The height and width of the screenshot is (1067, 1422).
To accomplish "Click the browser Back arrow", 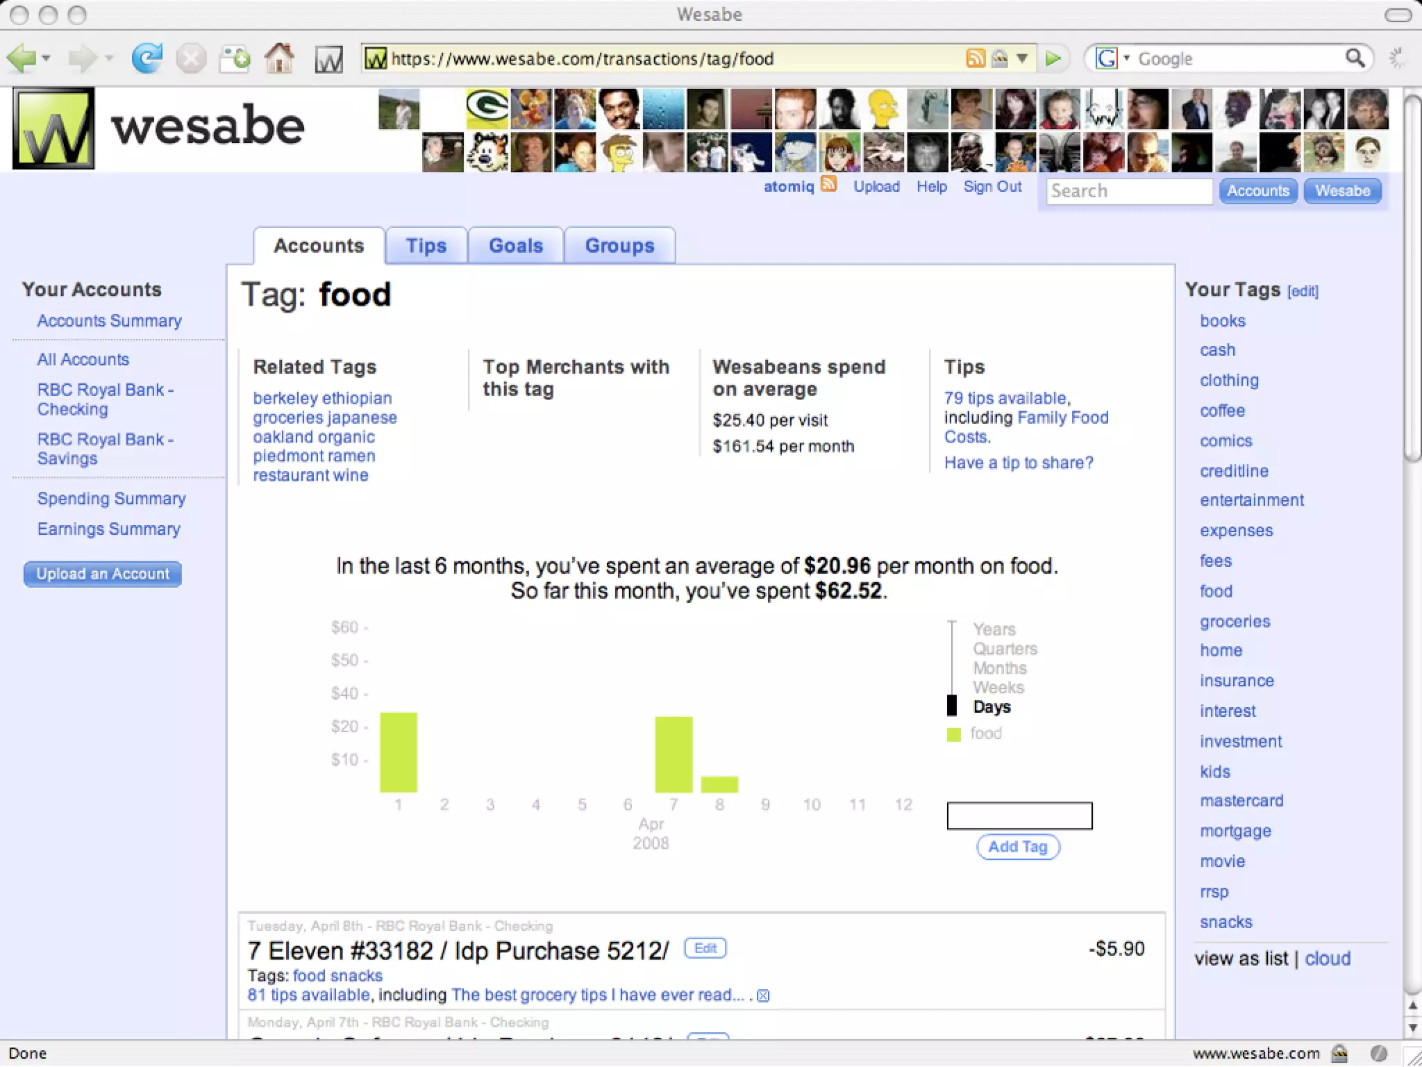I will (21, 58).
